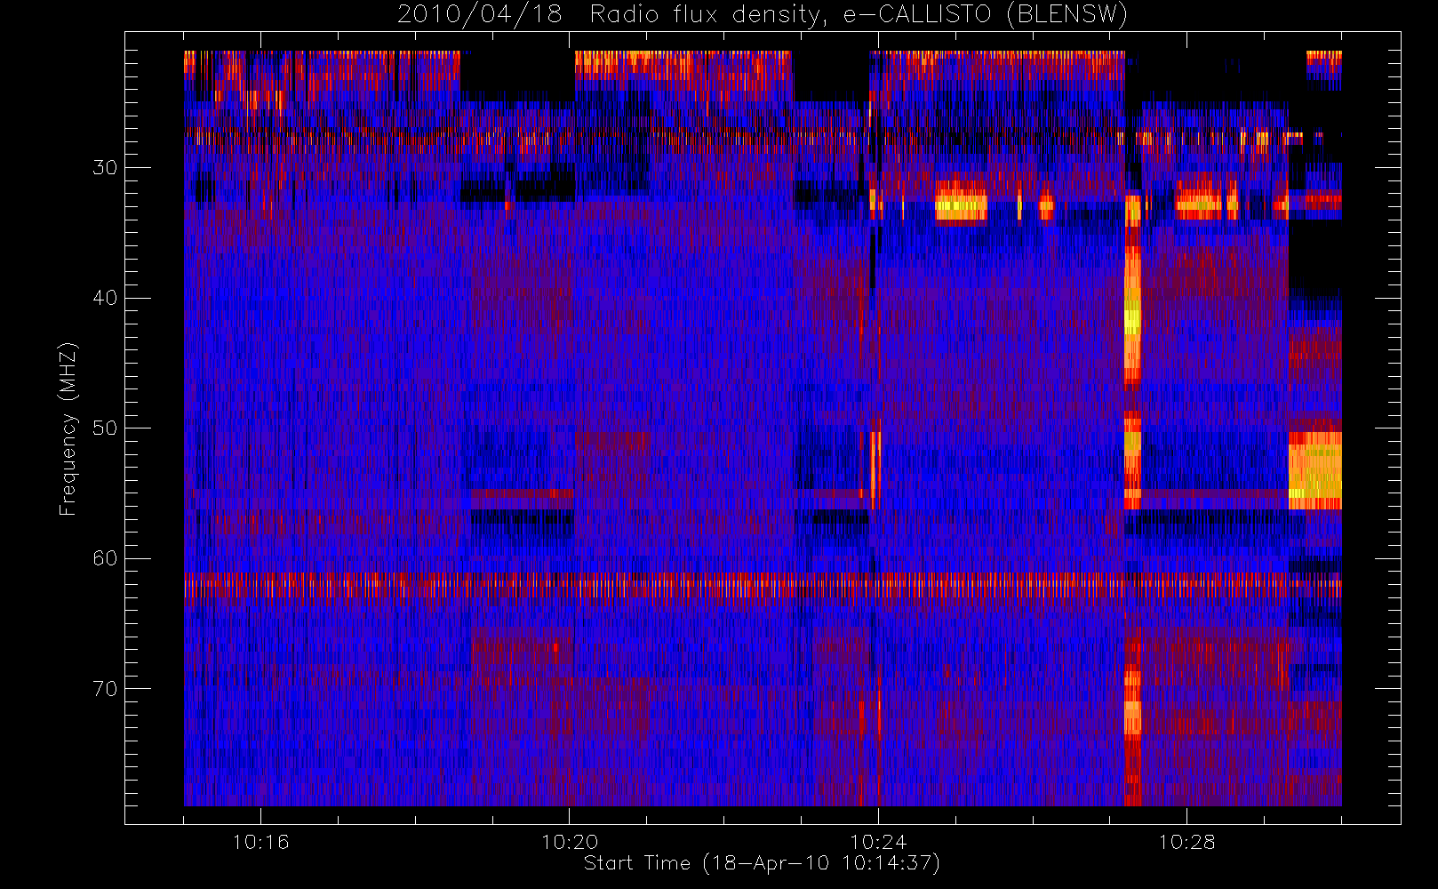Click the 50 frequency tick label
The image size is (1438, 889).
[x=105, y=428]
